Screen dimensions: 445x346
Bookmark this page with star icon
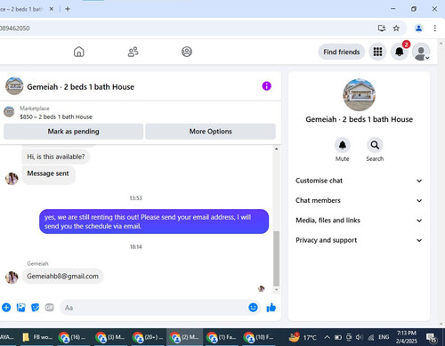396,28
